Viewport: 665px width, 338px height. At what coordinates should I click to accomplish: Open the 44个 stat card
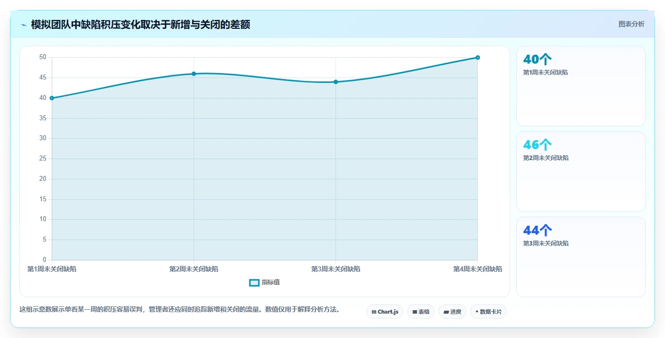click(x=581, y=257)
